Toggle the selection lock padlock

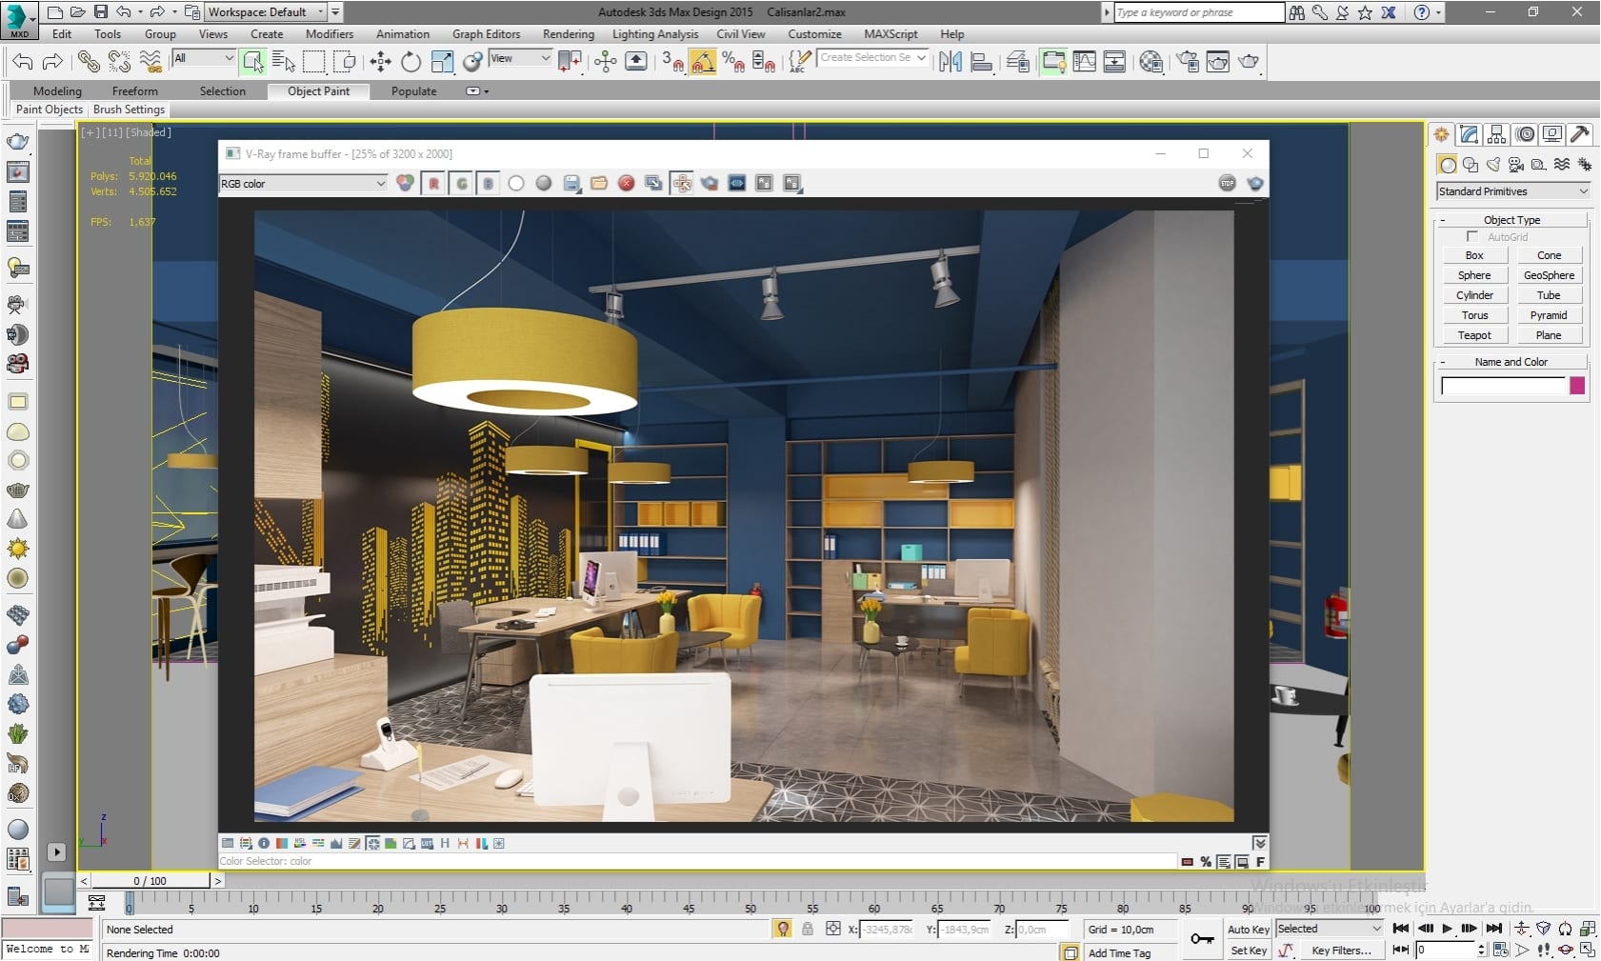tap(808, 929)
